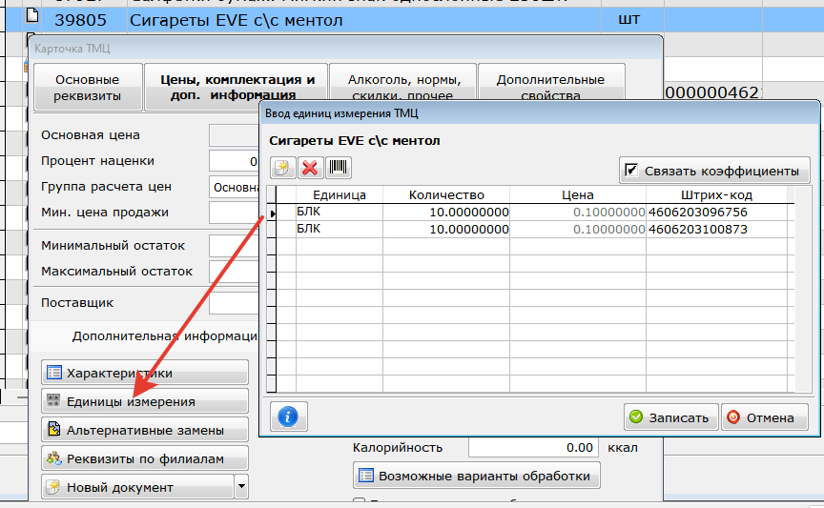This screenshot has height=508, width=824.
Task: Click green check icon on Записать
Action: [x=636, y=417]
